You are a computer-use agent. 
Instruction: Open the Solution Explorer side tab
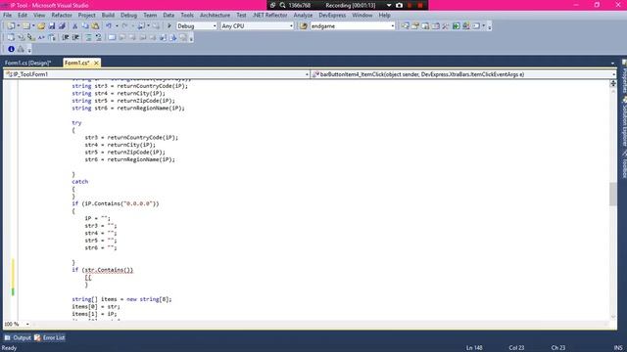[624, 121]
